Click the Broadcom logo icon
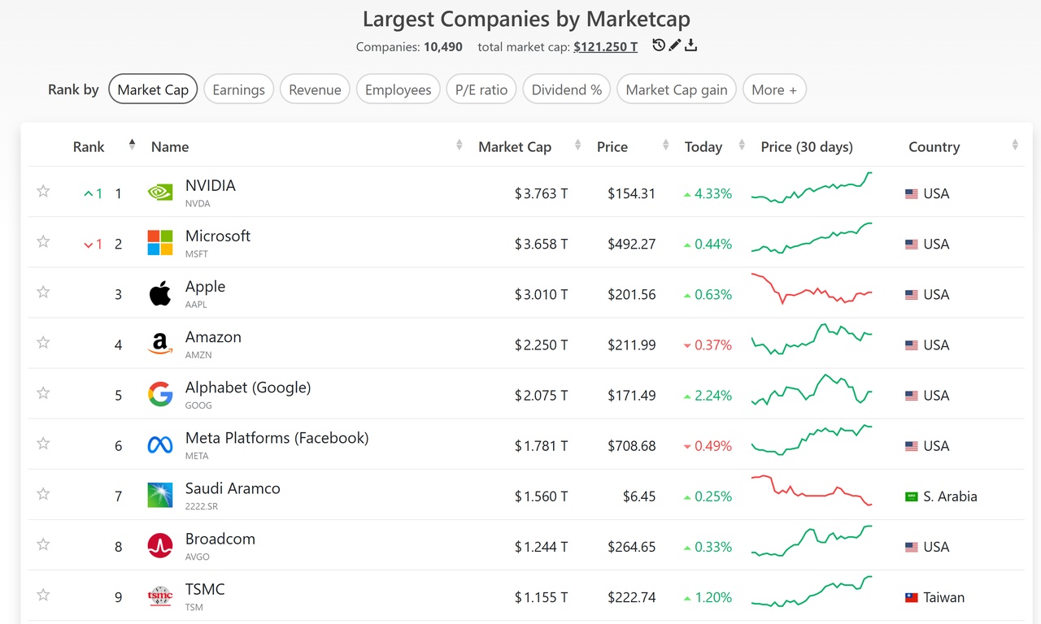 point(160,545)
